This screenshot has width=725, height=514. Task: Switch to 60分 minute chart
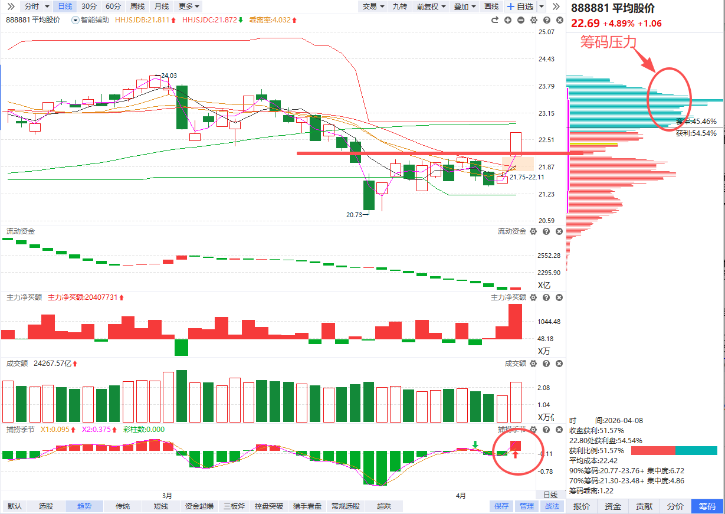113,6
